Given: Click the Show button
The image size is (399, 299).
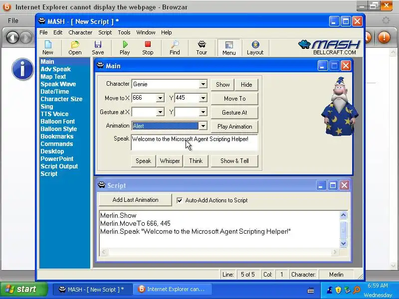Looking at the screenshot, I should point(222,84).
